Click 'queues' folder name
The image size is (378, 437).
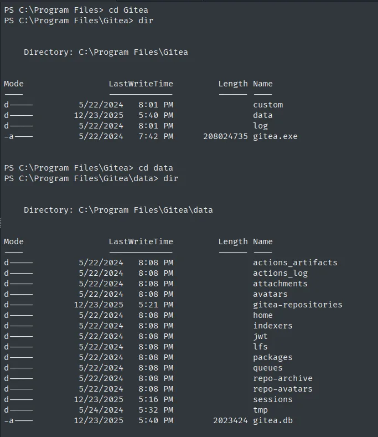pyautogui.click(x=268, y=368)
